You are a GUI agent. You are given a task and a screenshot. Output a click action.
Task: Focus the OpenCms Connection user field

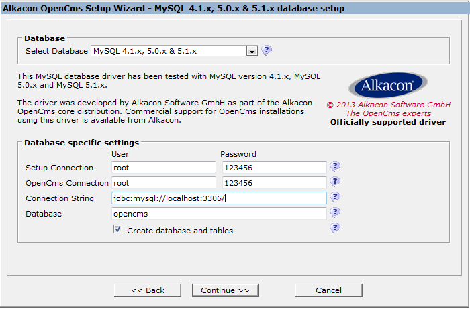164,183
